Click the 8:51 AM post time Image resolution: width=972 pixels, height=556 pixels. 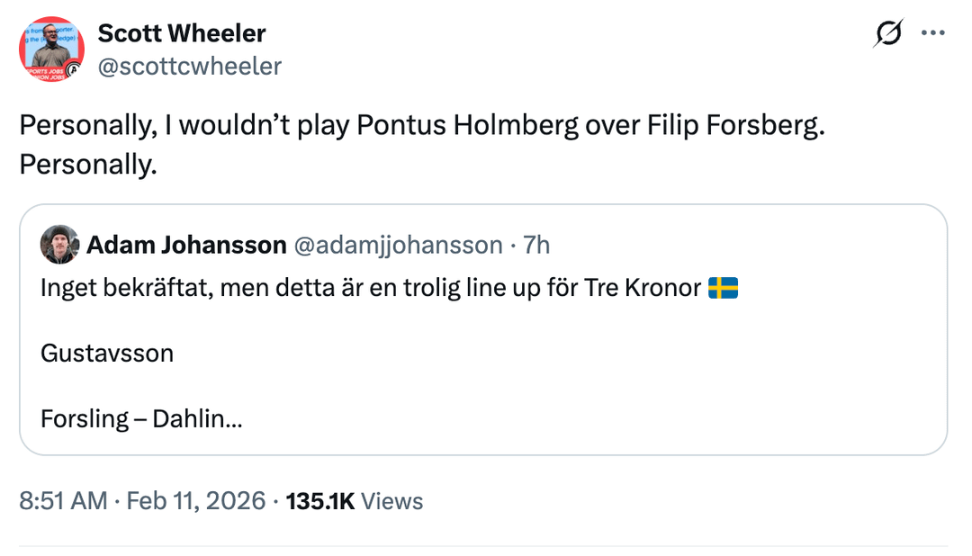(63, 501)
